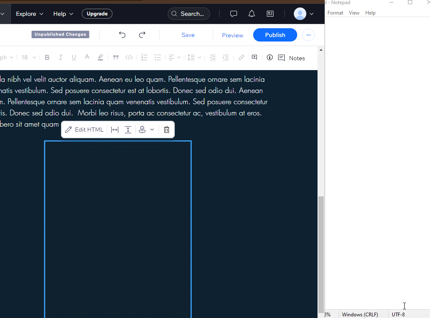Viewport: 430px width, 318px height.
Task: Click the text highlight color icon
Action: point(100,58)
